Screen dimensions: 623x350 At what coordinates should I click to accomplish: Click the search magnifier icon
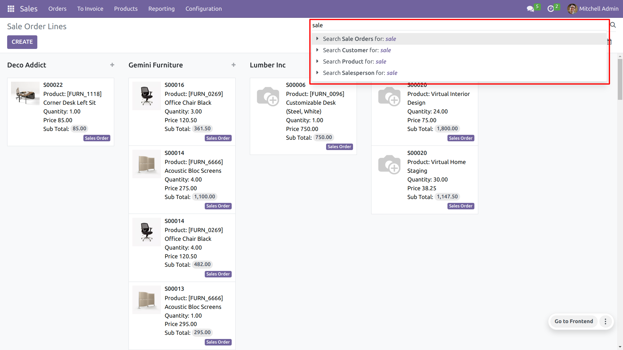pos(613,25)
